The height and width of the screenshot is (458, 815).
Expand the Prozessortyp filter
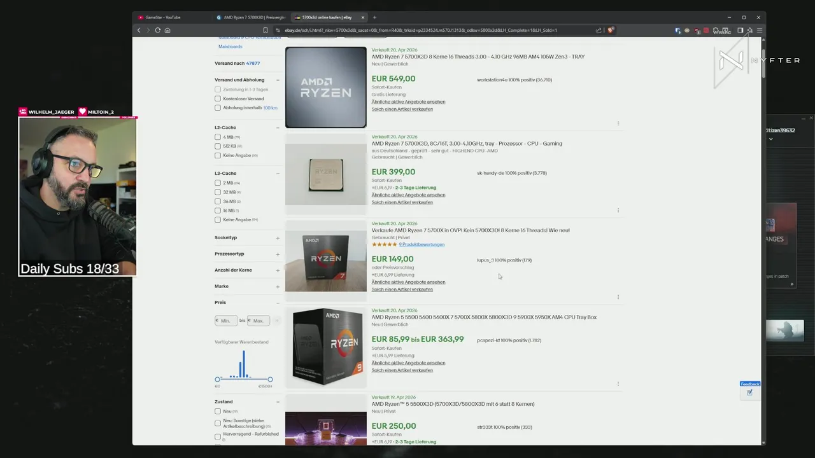click(278, 254)
